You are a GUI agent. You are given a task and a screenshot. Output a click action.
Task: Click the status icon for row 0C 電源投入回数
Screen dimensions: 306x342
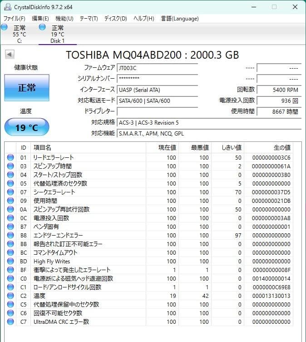[10, 218]
